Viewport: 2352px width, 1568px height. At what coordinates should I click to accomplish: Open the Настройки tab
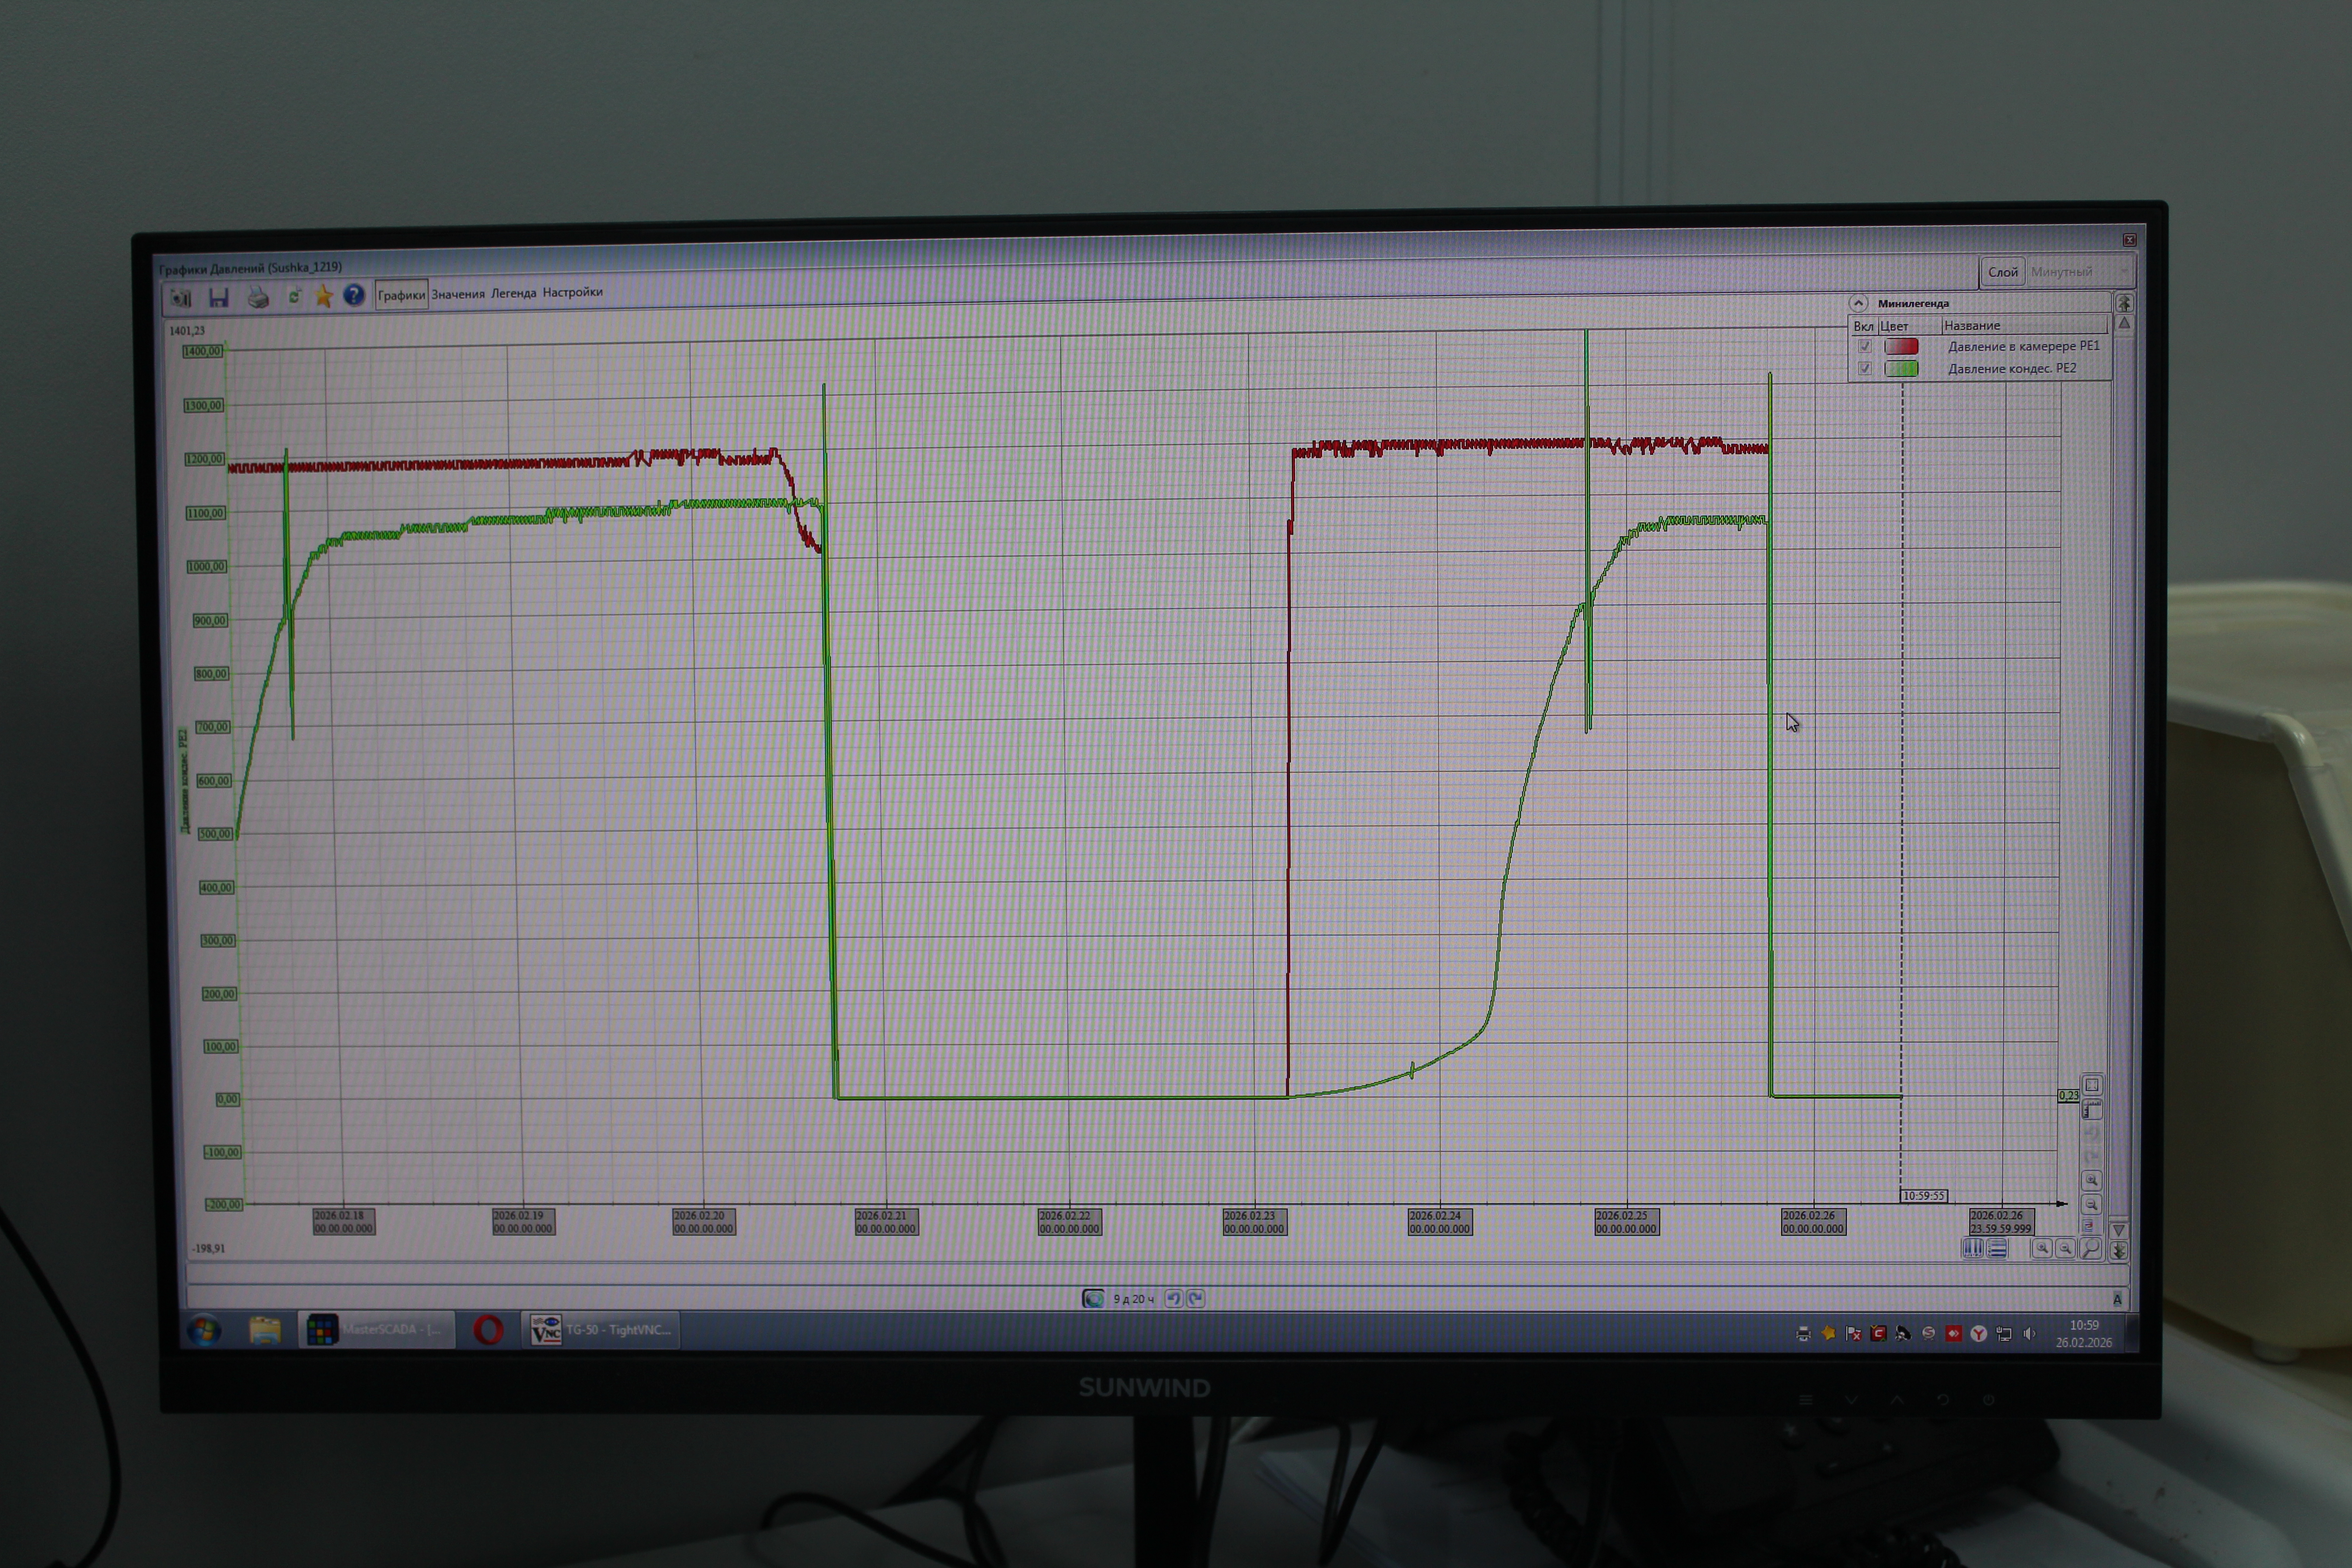(572, 292)
